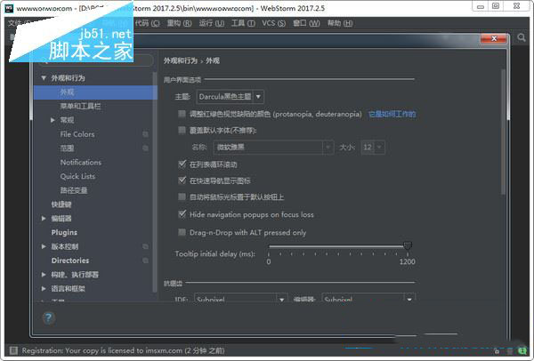Click the Tooltip delay slider track
The image size is (534, 361).
coord(336,245)
